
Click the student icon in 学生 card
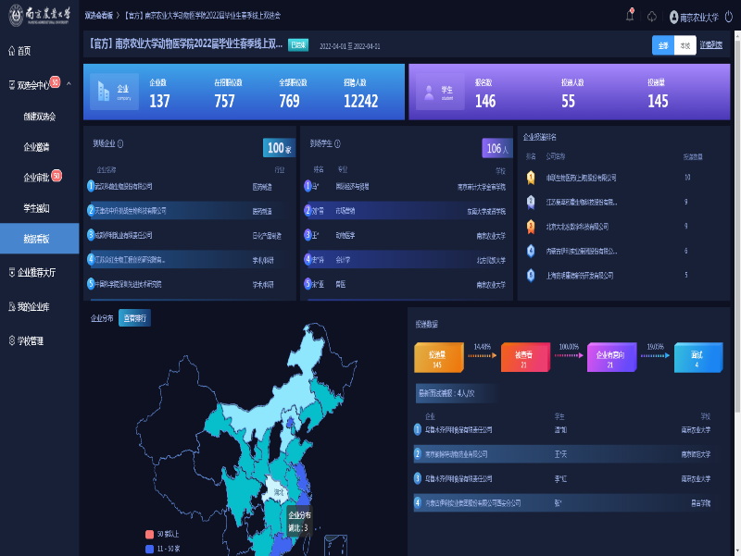[x=429, y=93]
